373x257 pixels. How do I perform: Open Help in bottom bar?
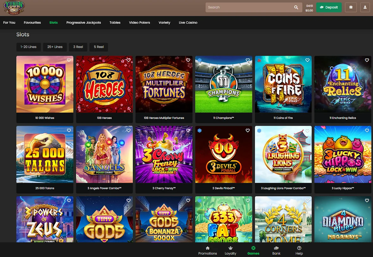click(299, 251)
